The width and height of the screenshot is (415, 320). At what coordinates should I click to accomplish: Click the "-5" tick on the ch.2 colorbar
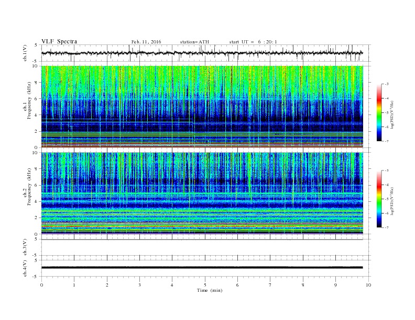pos(386,199)
